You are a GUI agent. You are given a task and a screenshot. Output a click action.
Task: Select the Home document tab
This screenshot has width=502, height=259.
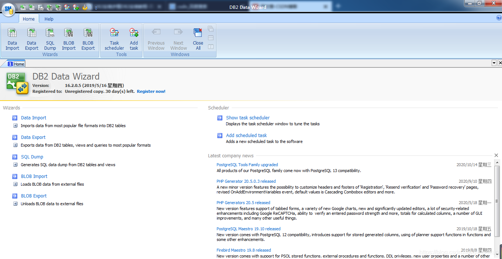[16, 64]
